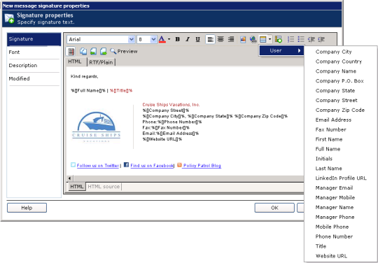Align text left
The image size is (378, 263).
point(210,39)
